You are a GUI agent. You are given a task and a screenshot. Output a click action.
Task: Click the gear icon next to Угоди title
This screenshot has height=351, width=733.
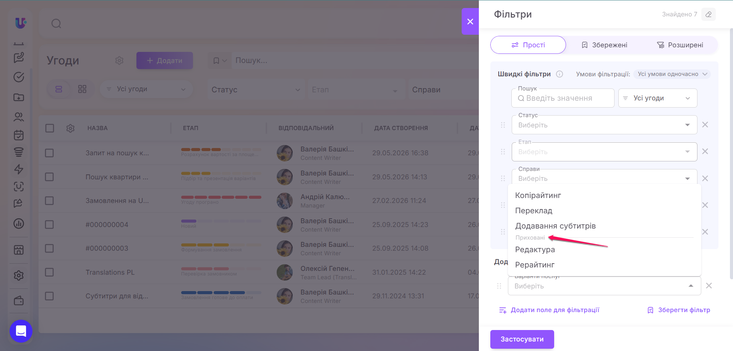click(119, 61)
